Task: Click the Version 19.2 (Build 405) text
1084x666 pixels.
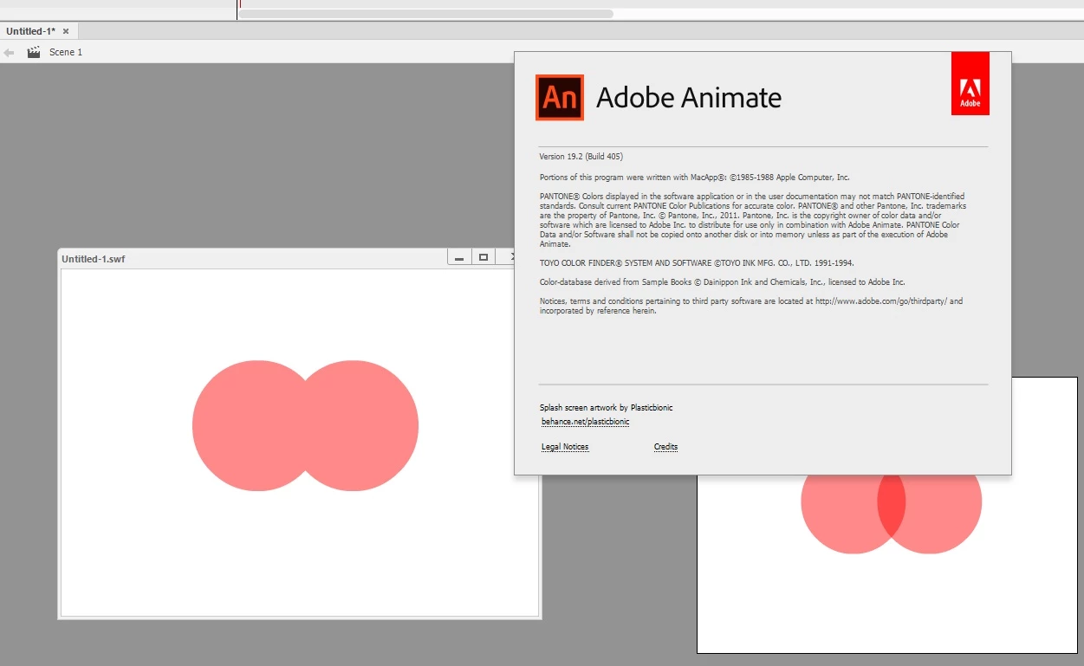Action: tap(581, 157)
